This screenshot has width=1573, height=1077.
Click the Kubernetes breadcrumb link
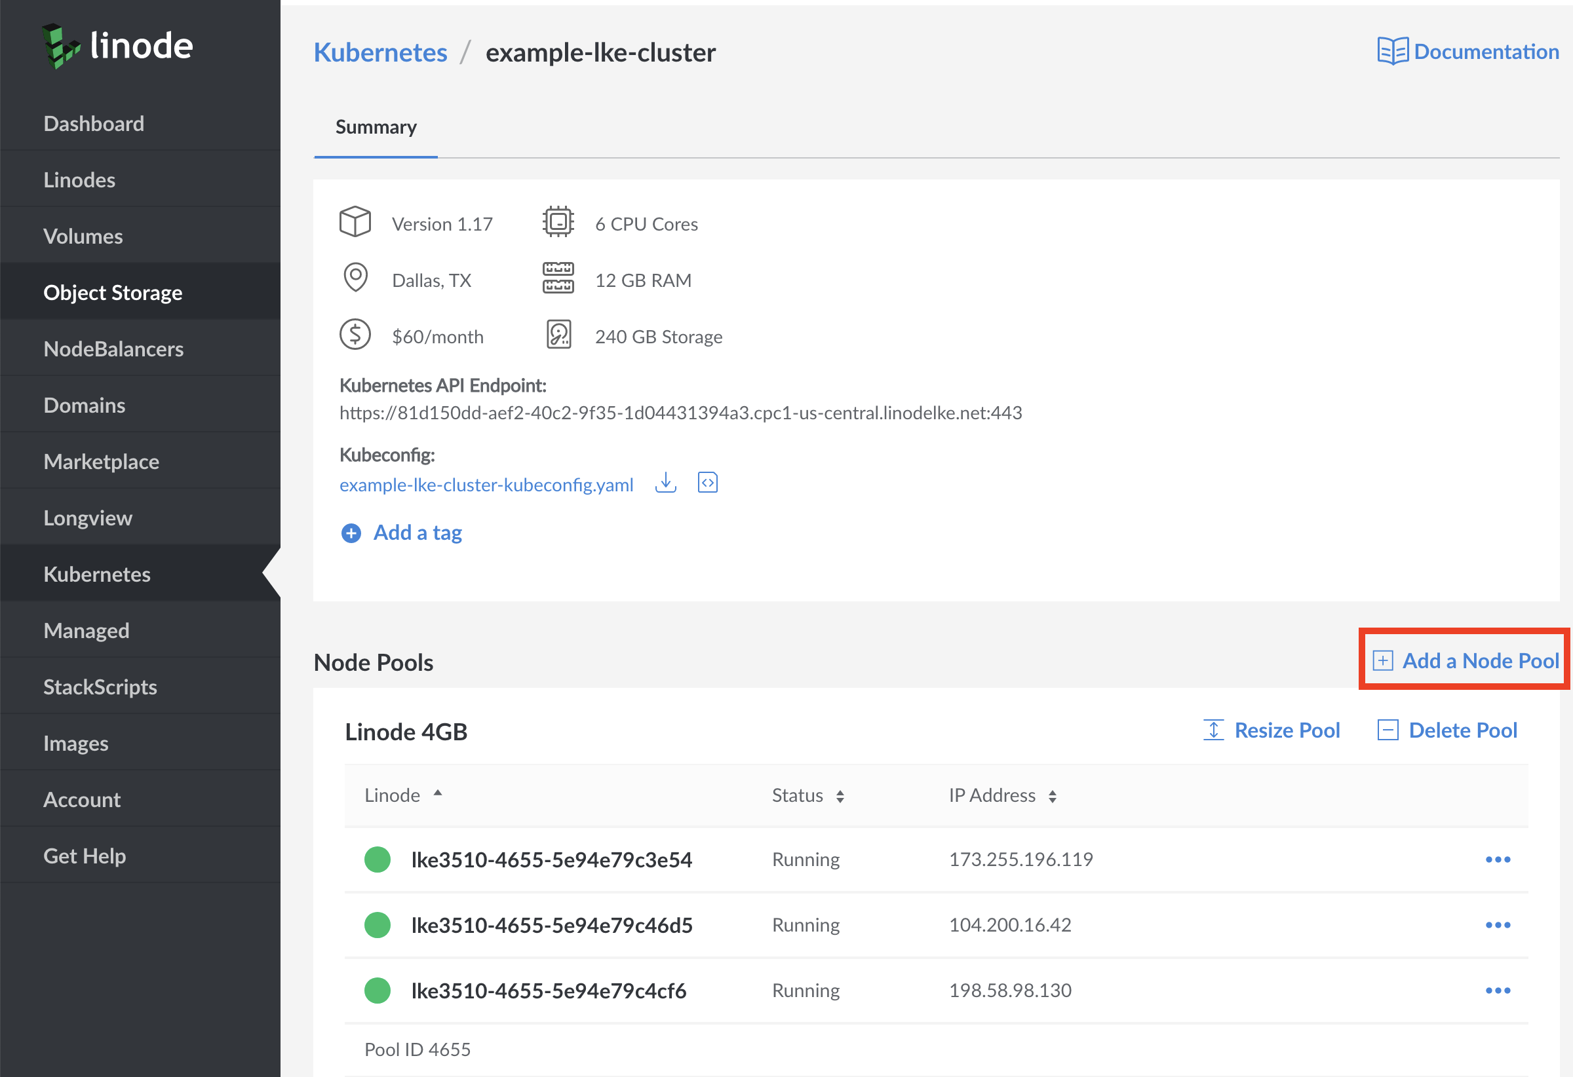(x=380, y=53)
